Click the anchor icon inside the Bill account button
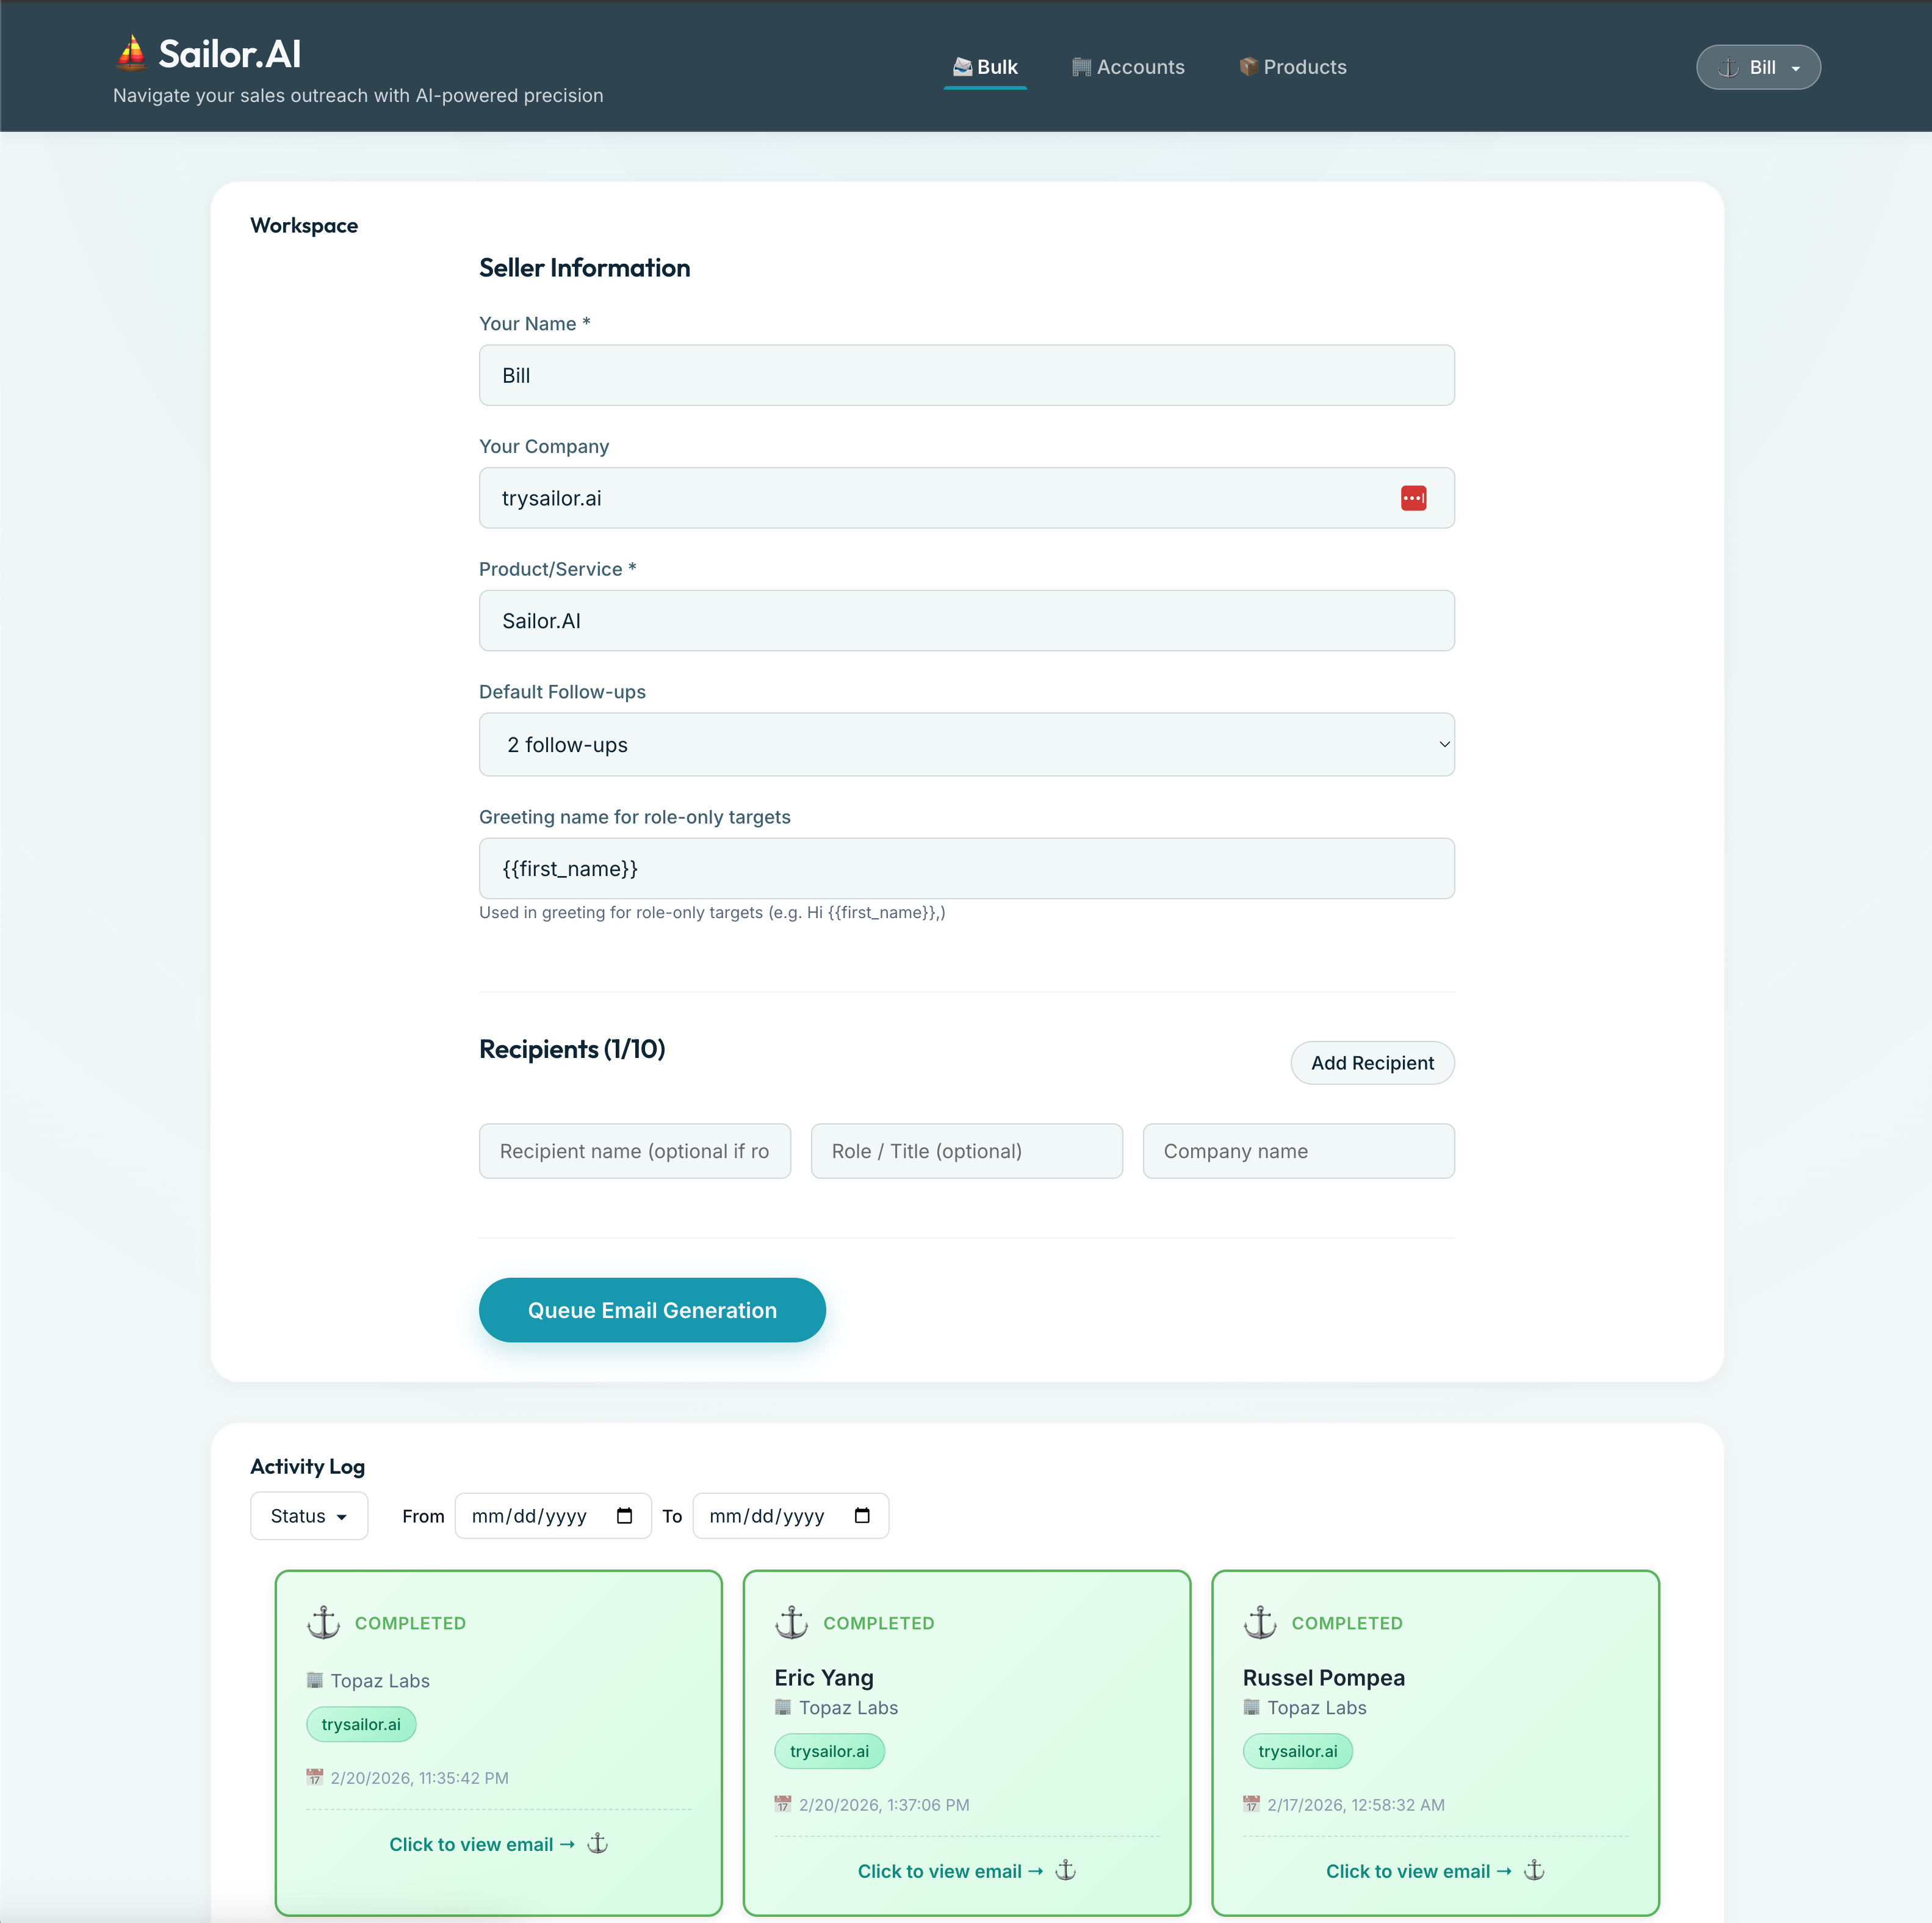Screen dimensions: 1932x1923 click(x=1728, y=67)
